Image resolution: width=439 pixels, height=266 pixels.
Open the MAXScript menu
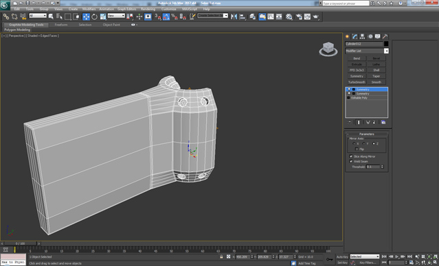point(190,9)
